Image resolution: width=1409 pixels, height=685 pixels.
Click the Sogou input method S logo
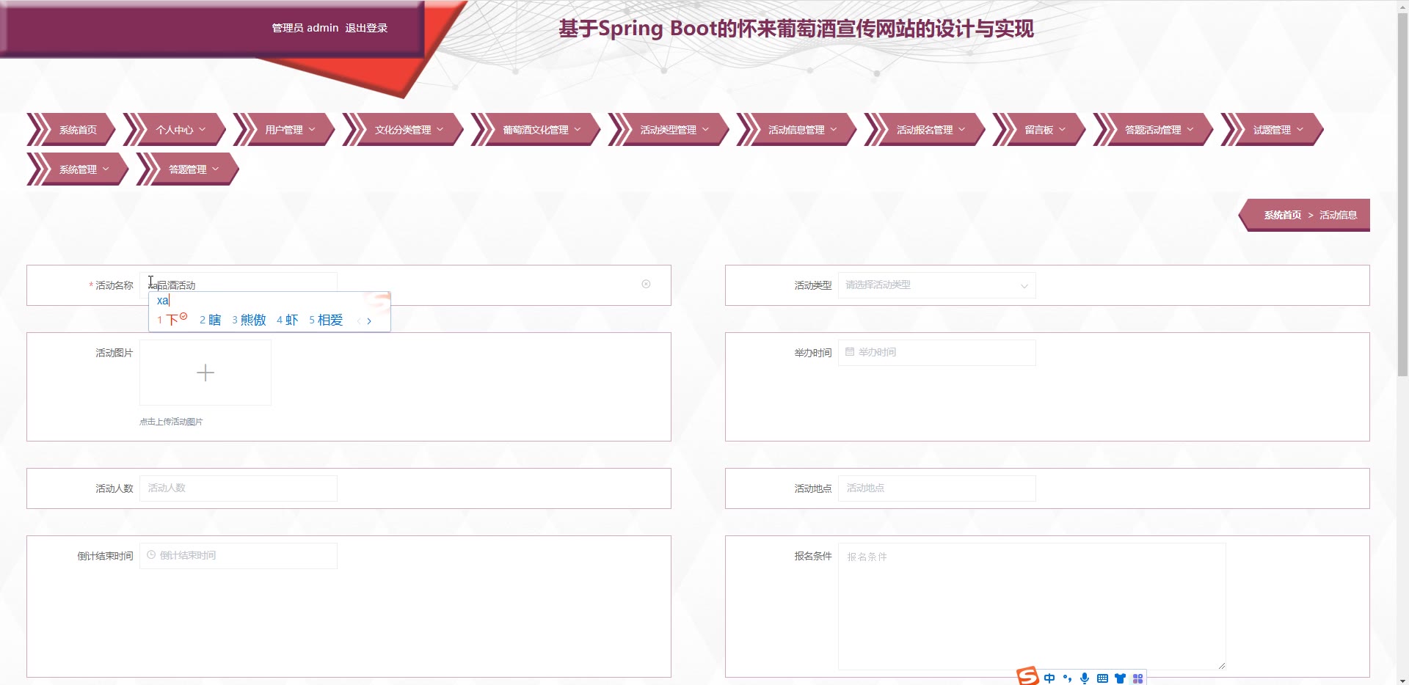tap(1027, 676)
